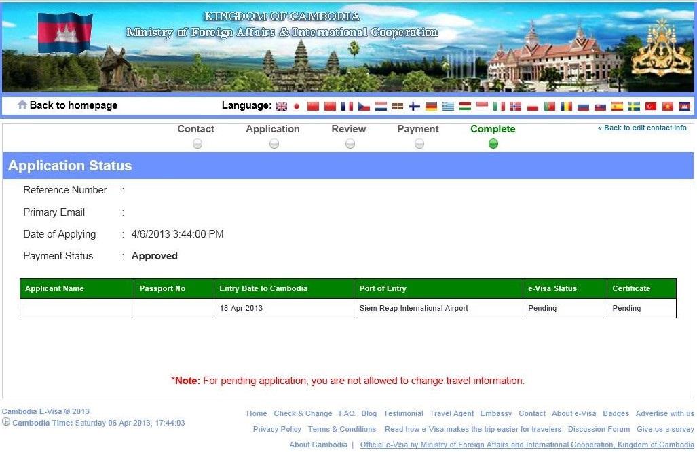This screenshot has height=452, width=697.
Task: Click the Terms & Conditions link
Action: tap(342, 429)
